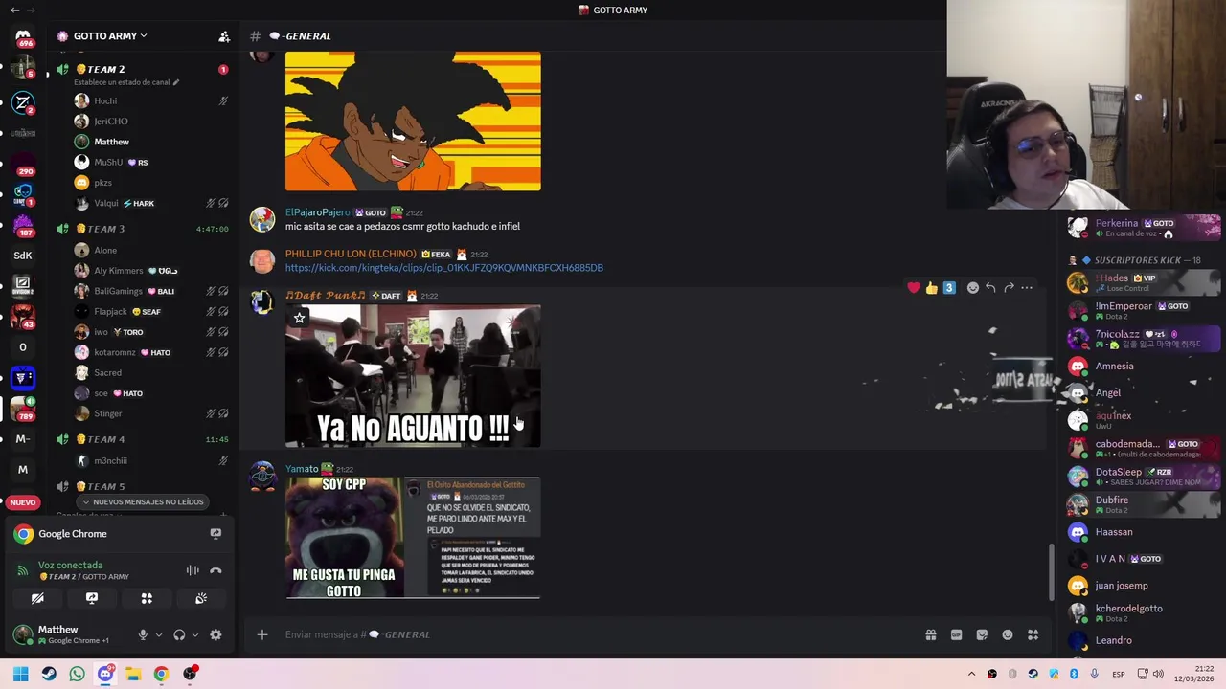
Task: Invite people icon beside GOTTO ARMY header
Action: pos(224,36)
